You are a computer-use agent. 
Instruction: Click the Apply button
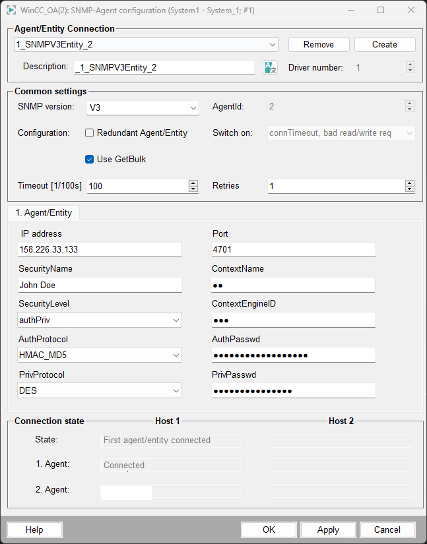point(328,529)
